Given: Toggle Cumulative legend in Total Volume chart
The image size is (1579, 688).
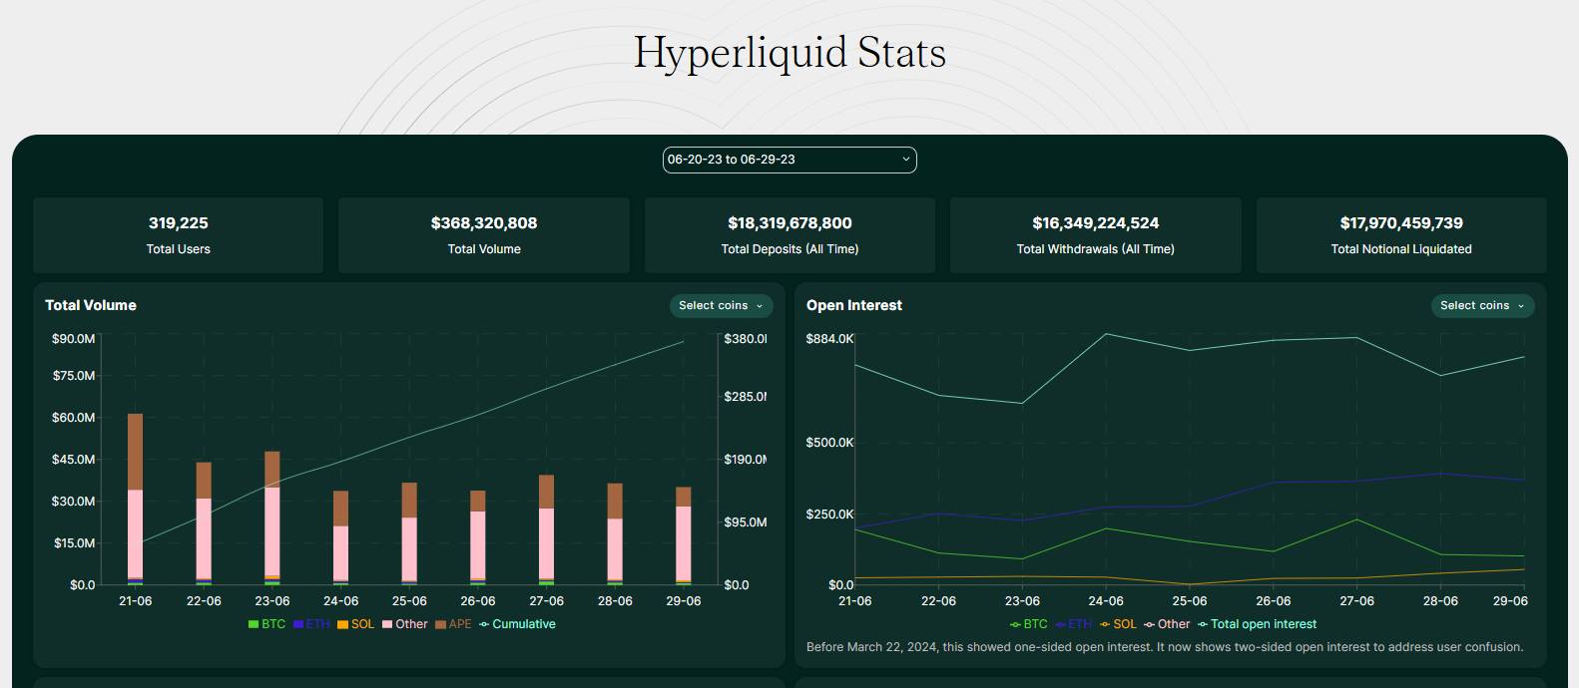Looking at the screenshot, I should point(517,624).
